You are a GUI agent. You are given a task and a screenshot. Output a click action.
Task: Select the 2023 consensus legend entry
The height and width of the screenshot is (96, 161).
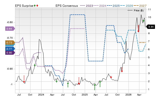[87, 6]
